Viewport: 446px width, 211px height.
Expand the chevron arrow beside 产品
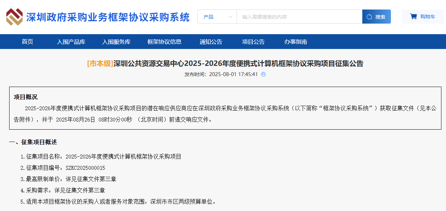click(x=230, y=16)
